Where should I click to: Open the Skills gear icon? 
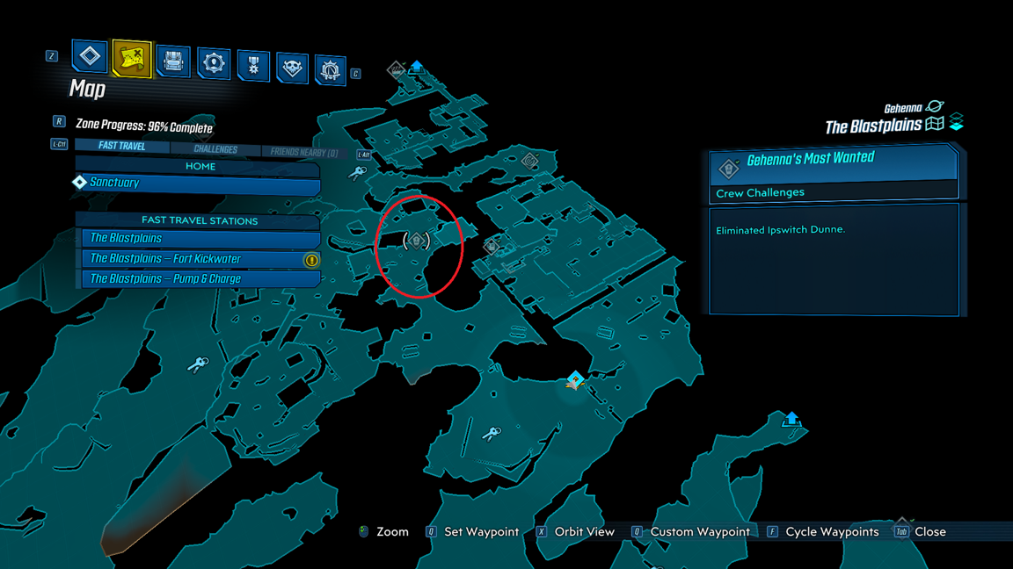pos(213,64)
